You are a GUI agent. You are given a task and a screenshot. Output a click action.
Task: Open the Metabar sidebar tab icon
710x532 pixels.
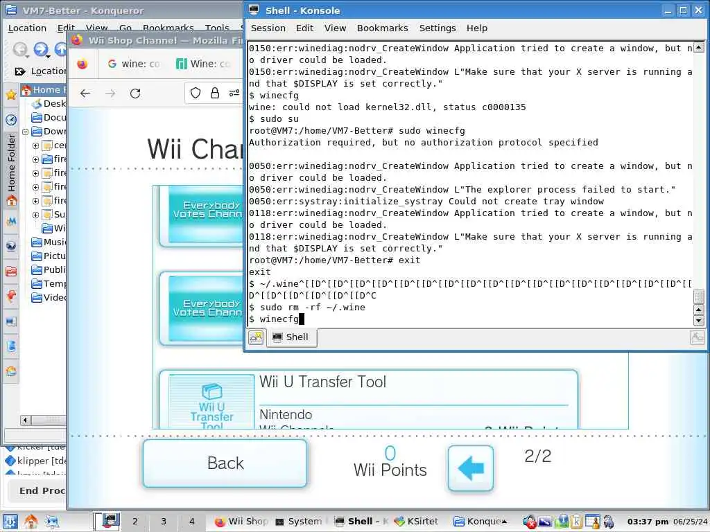point(11,221)
